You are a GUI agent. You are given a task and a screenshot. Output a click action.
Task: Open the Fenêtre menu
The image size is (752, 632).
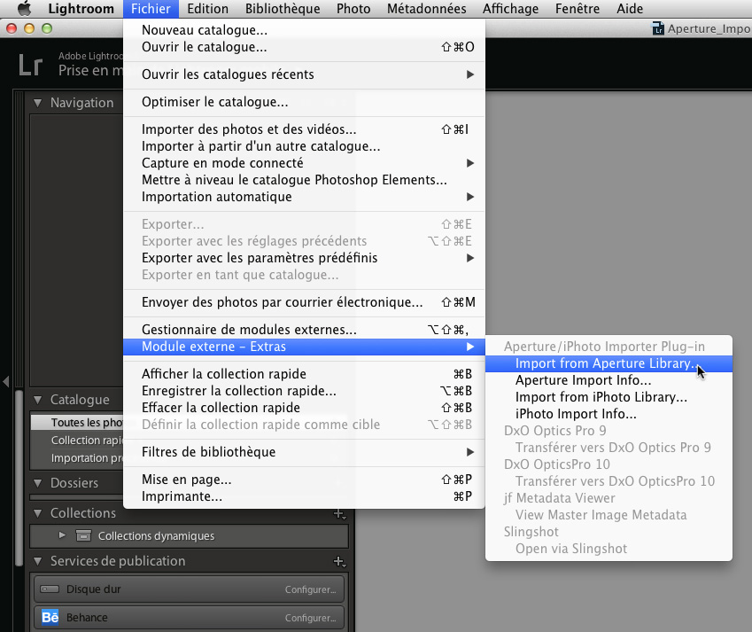(x=578, y=9)
